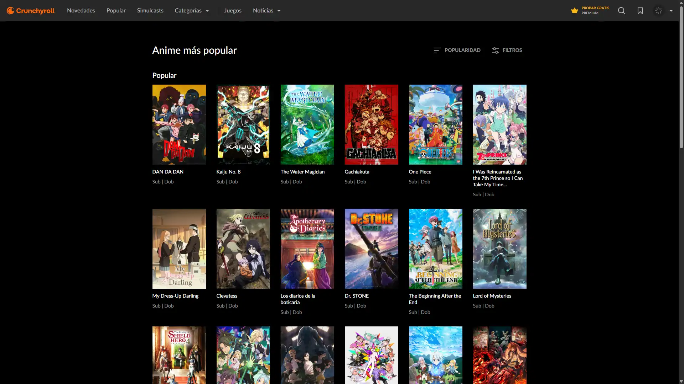
Task: Click Sub | Dob under Gachiakuta
Action: pyautogui.click(x=355, y=182)
